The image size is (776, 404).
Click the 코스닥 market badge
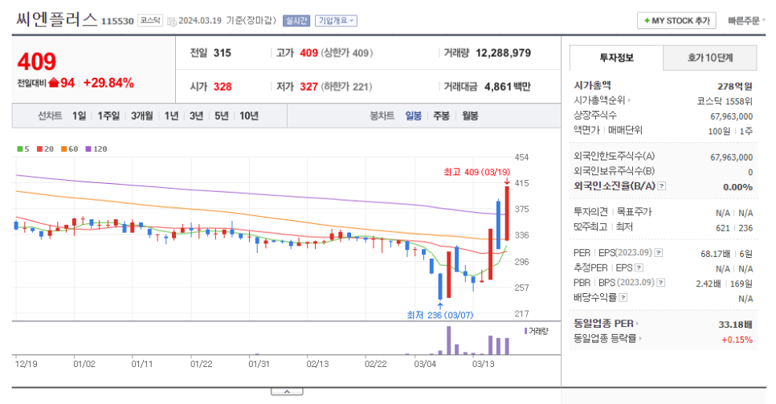click(150, 20)
